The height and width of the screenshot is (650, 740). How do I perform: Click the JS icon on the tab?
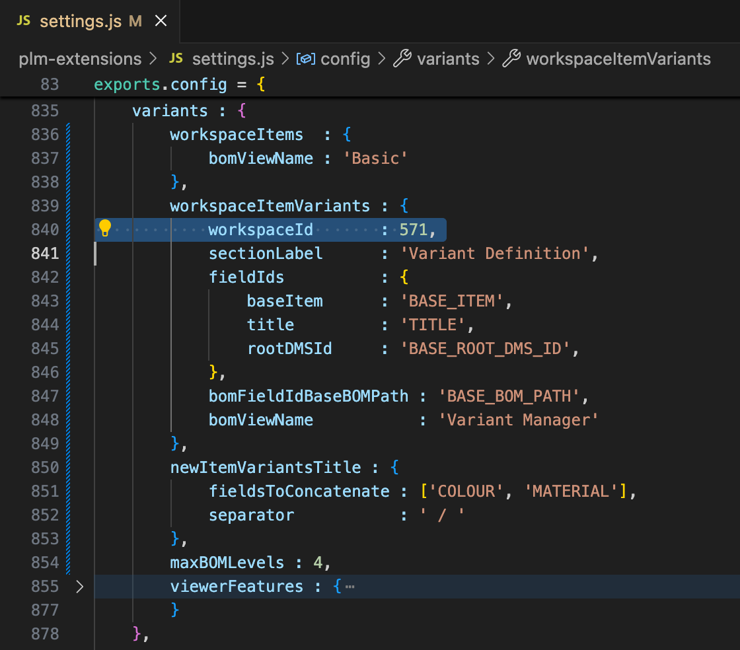24,21
